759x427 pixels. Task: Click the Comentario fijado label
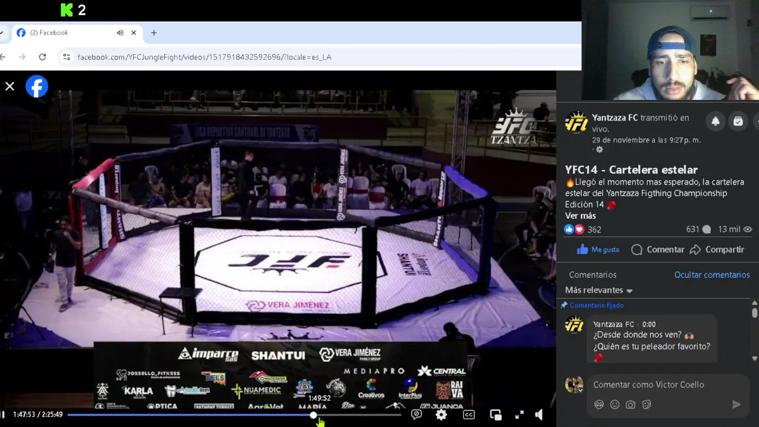pyautogui.click(x=597, y=305)
